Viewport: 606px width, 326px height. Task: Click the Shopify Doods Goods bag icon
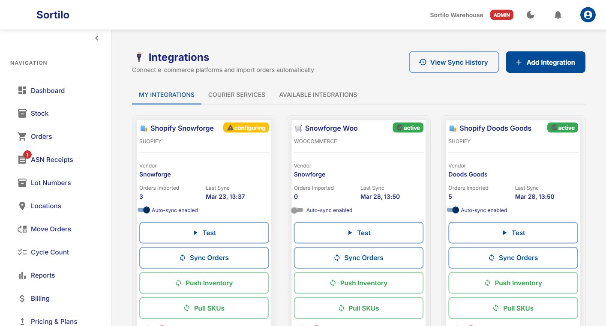point(453,128)
